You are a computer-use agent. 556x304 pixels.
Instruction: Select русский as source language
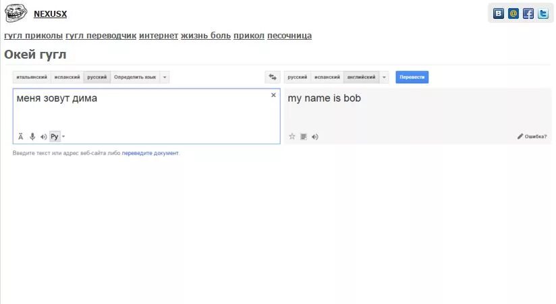96,78
